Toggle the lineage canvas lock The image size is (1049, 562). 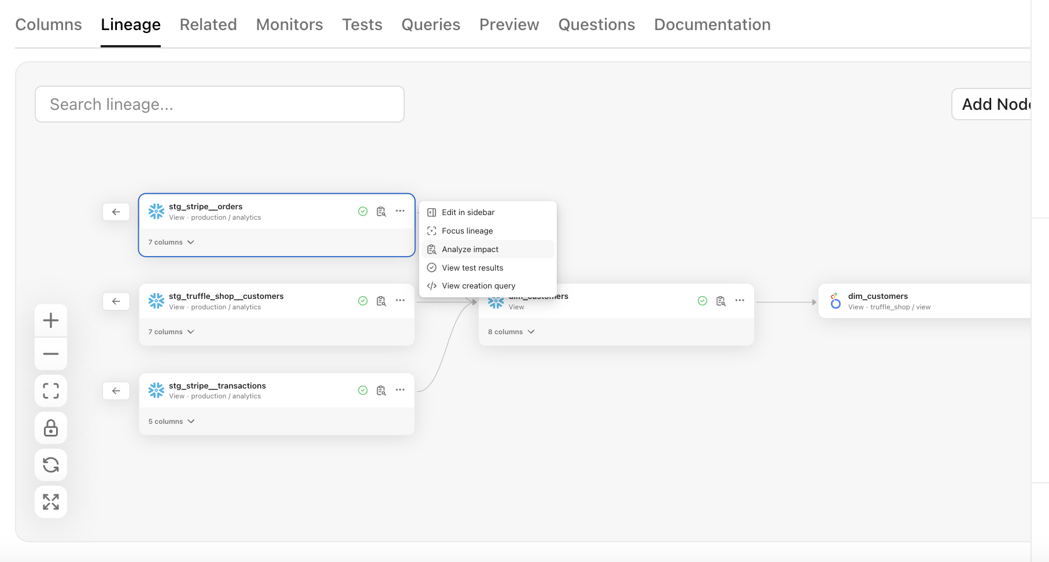(x=51, y=428)
